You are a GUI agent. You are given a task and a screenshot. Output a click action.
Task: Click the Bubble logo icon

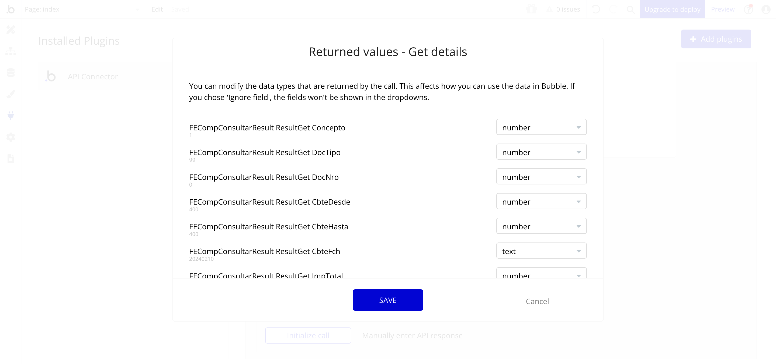(11, 9)
